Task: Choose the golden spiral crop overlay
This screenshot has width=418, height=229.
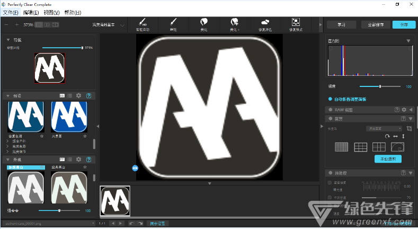Action: pyautogui.click(x=397, y=147)
